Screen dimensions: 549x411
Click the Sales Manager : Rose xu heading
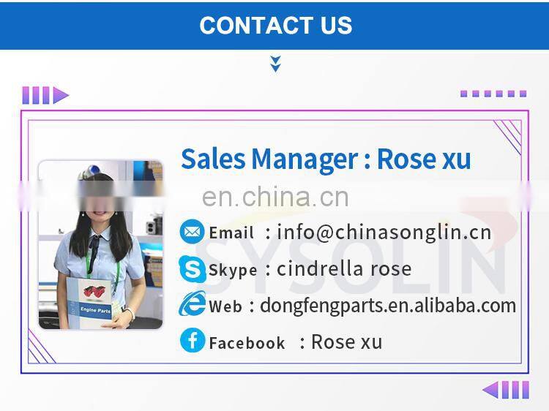pyautogui.click(x=326, y=159)
